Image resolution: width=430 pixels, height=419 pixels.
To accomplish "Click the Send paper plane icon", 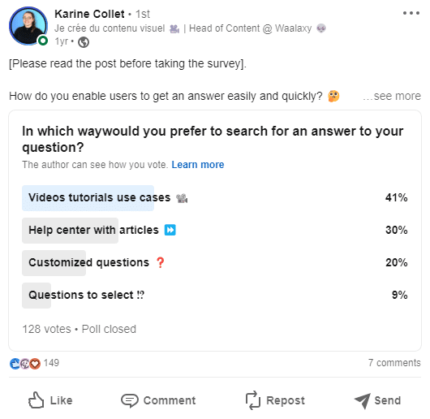I will click(363, 400).
